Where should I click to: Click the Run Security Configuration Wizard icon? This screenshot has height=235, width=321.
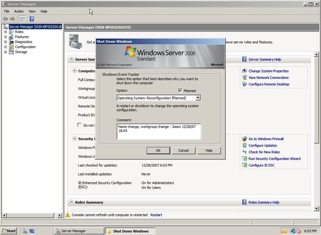(244, 159)
